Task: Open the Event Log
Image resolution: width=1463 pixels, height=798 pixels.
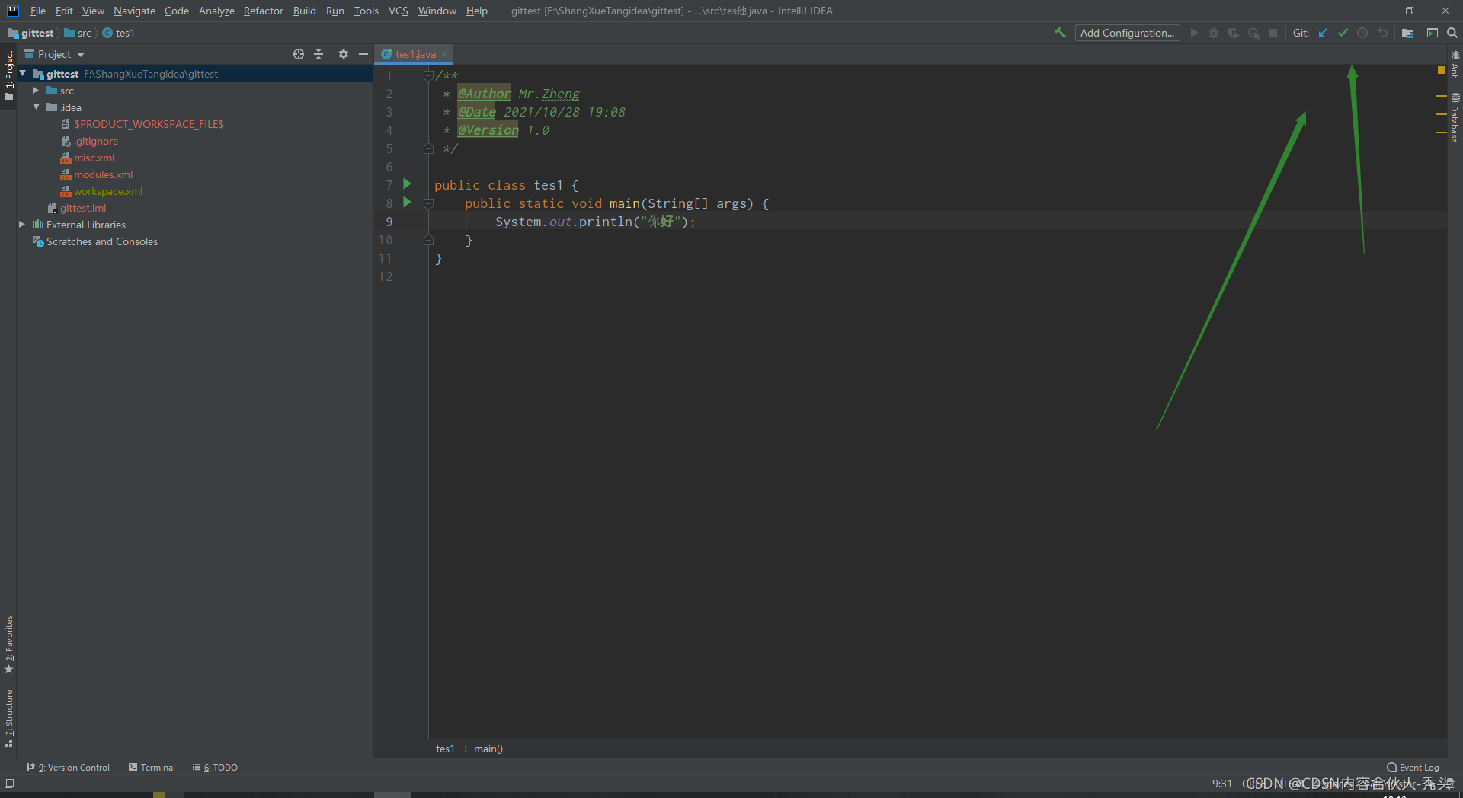Action: (x=1413, y=768)
